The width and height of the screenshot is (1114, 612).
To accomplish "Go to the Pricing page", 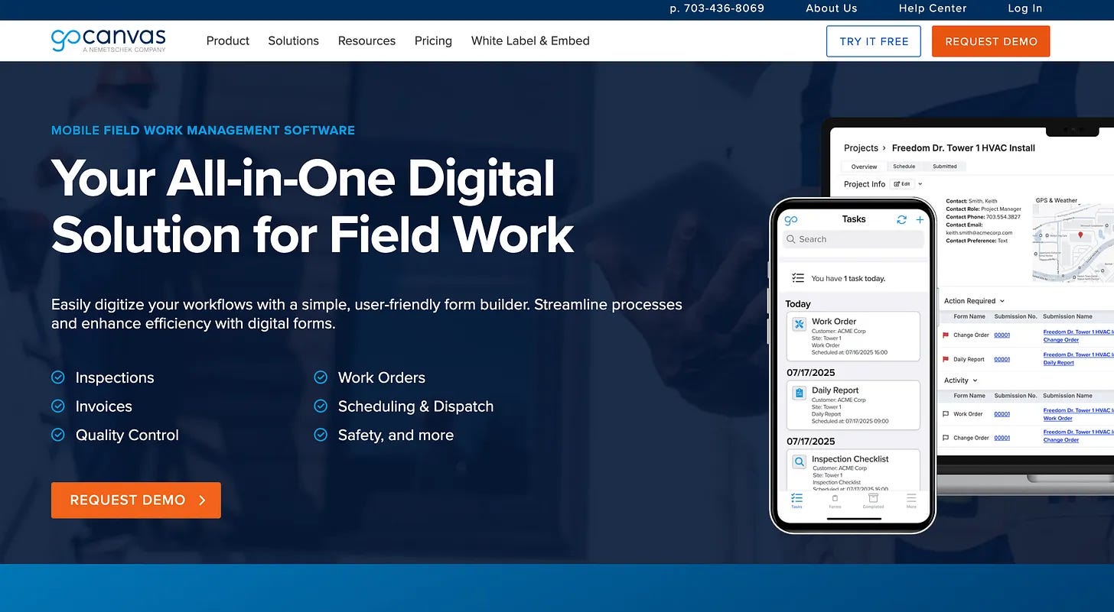I will 433,40.
